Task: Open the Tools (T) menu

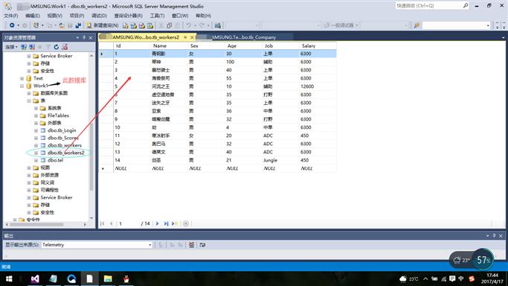Action: [157, 16]
